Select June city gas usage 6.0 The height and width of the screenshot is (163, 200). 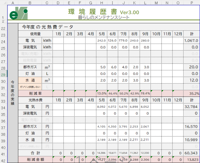pos(112,67)
